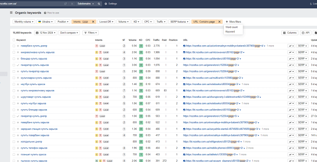This screenshot has width=317, height=162.
Task: Remove the URL: Contains page filter
Action: pos(219,22)
